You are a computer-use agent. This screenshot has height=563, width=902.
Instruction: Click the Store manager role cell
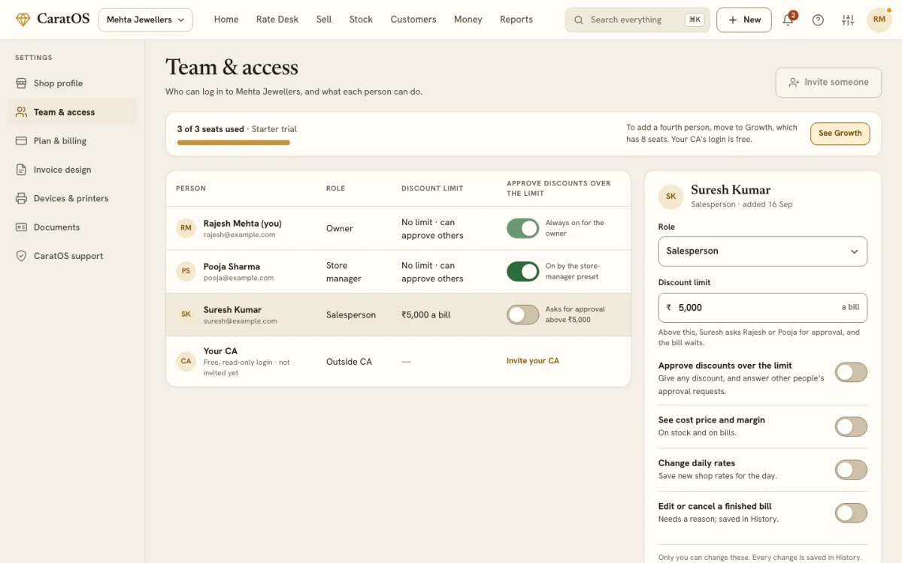(x=344, y=272)
